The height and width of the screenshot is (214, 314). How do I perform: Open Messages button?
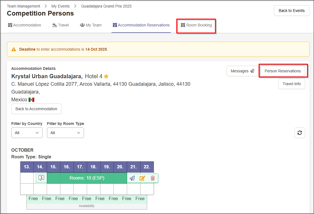pyautogui.click(x=242, y=71)
